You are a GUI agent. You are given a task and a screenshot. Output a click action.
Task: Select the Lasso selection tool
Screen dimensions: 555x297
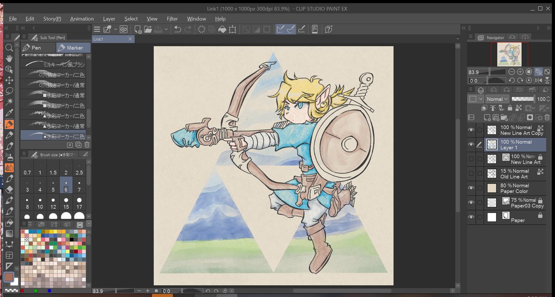tap(9, 91)
